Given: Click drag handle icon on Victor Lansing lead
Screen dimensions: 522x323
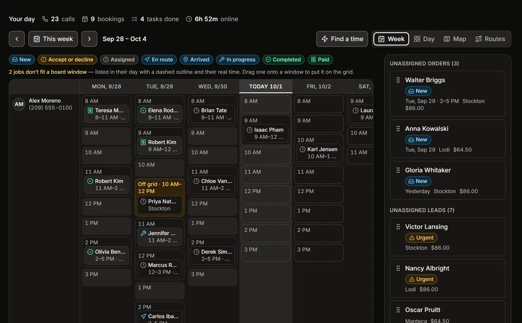Looking at the screenshot, I should click(398, 227).
